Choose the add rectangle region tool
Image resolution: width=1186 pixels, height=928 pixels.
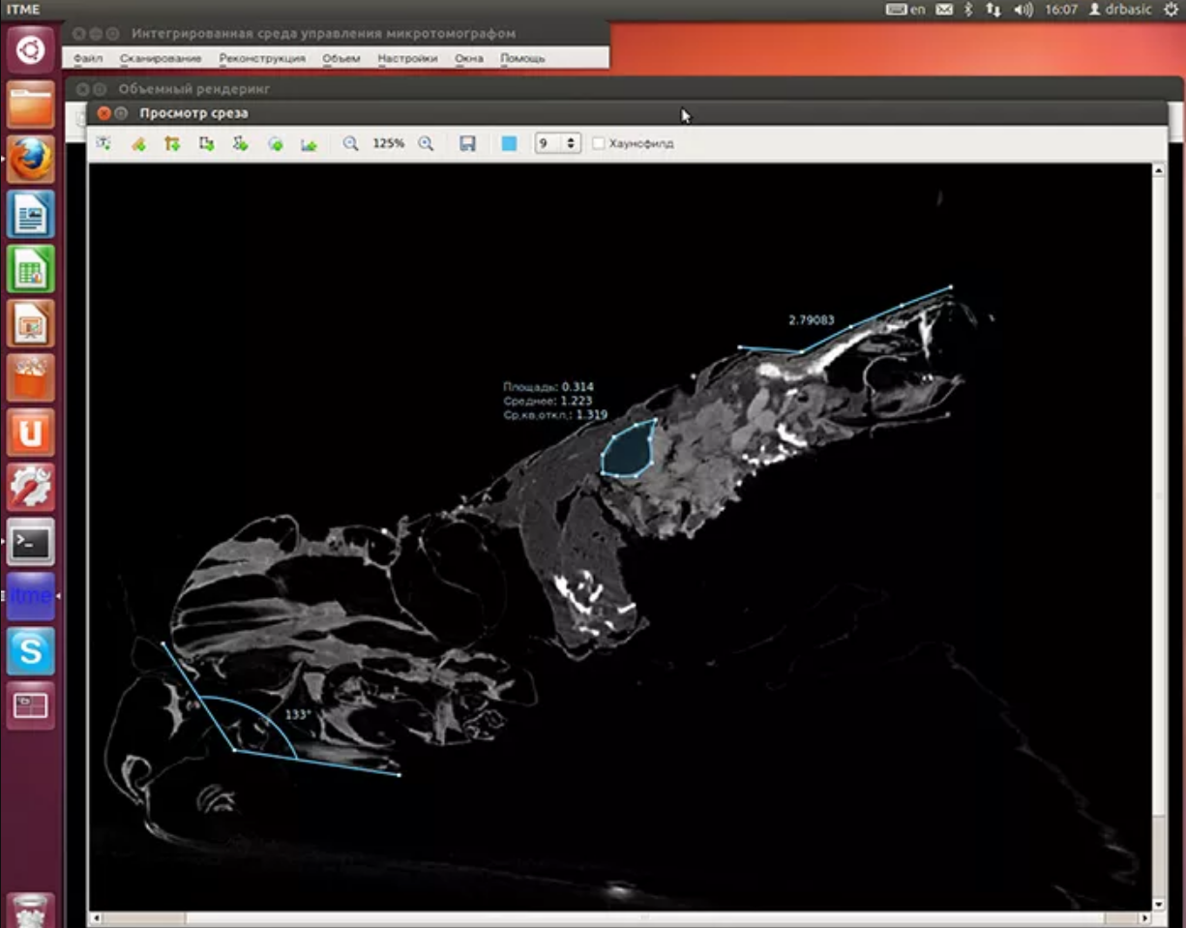206,143
